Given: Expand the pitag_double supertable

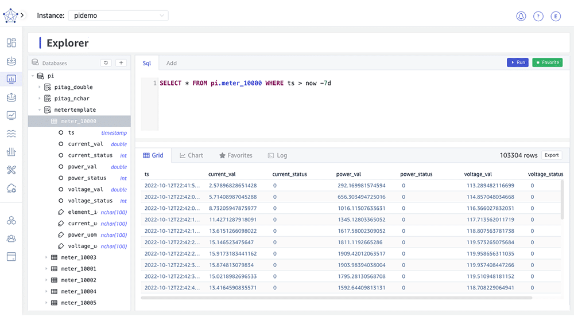Looking at the screenshot, I should click(x=40, y=87).
